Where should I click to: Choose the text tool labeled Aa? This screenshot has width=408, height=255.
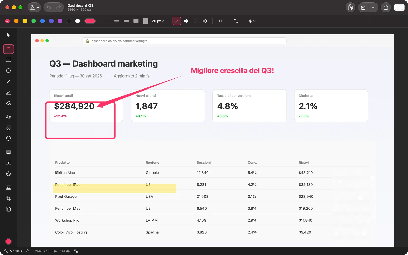(x=8, y=117)
